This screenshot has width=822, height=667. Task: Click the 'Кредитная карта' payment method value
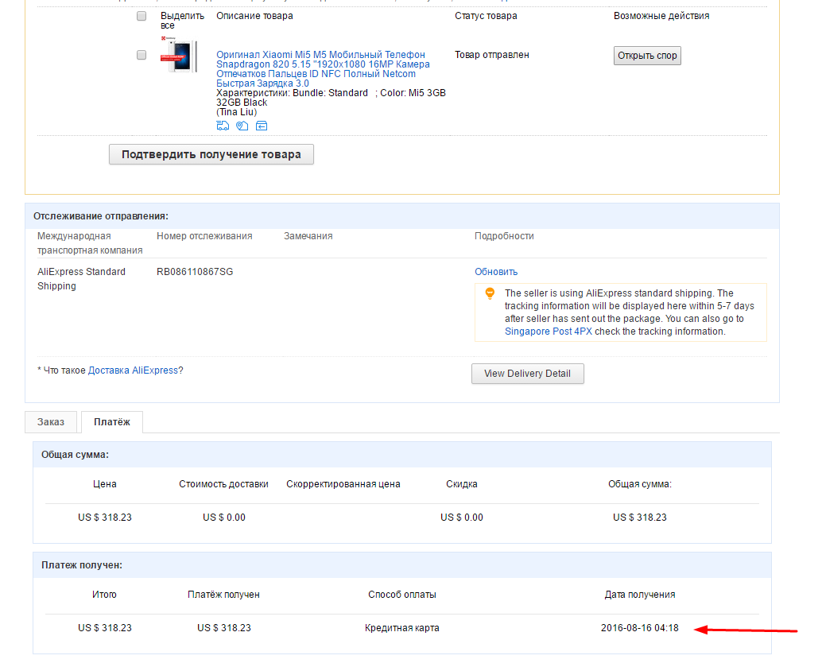click(x=402, y=628)
